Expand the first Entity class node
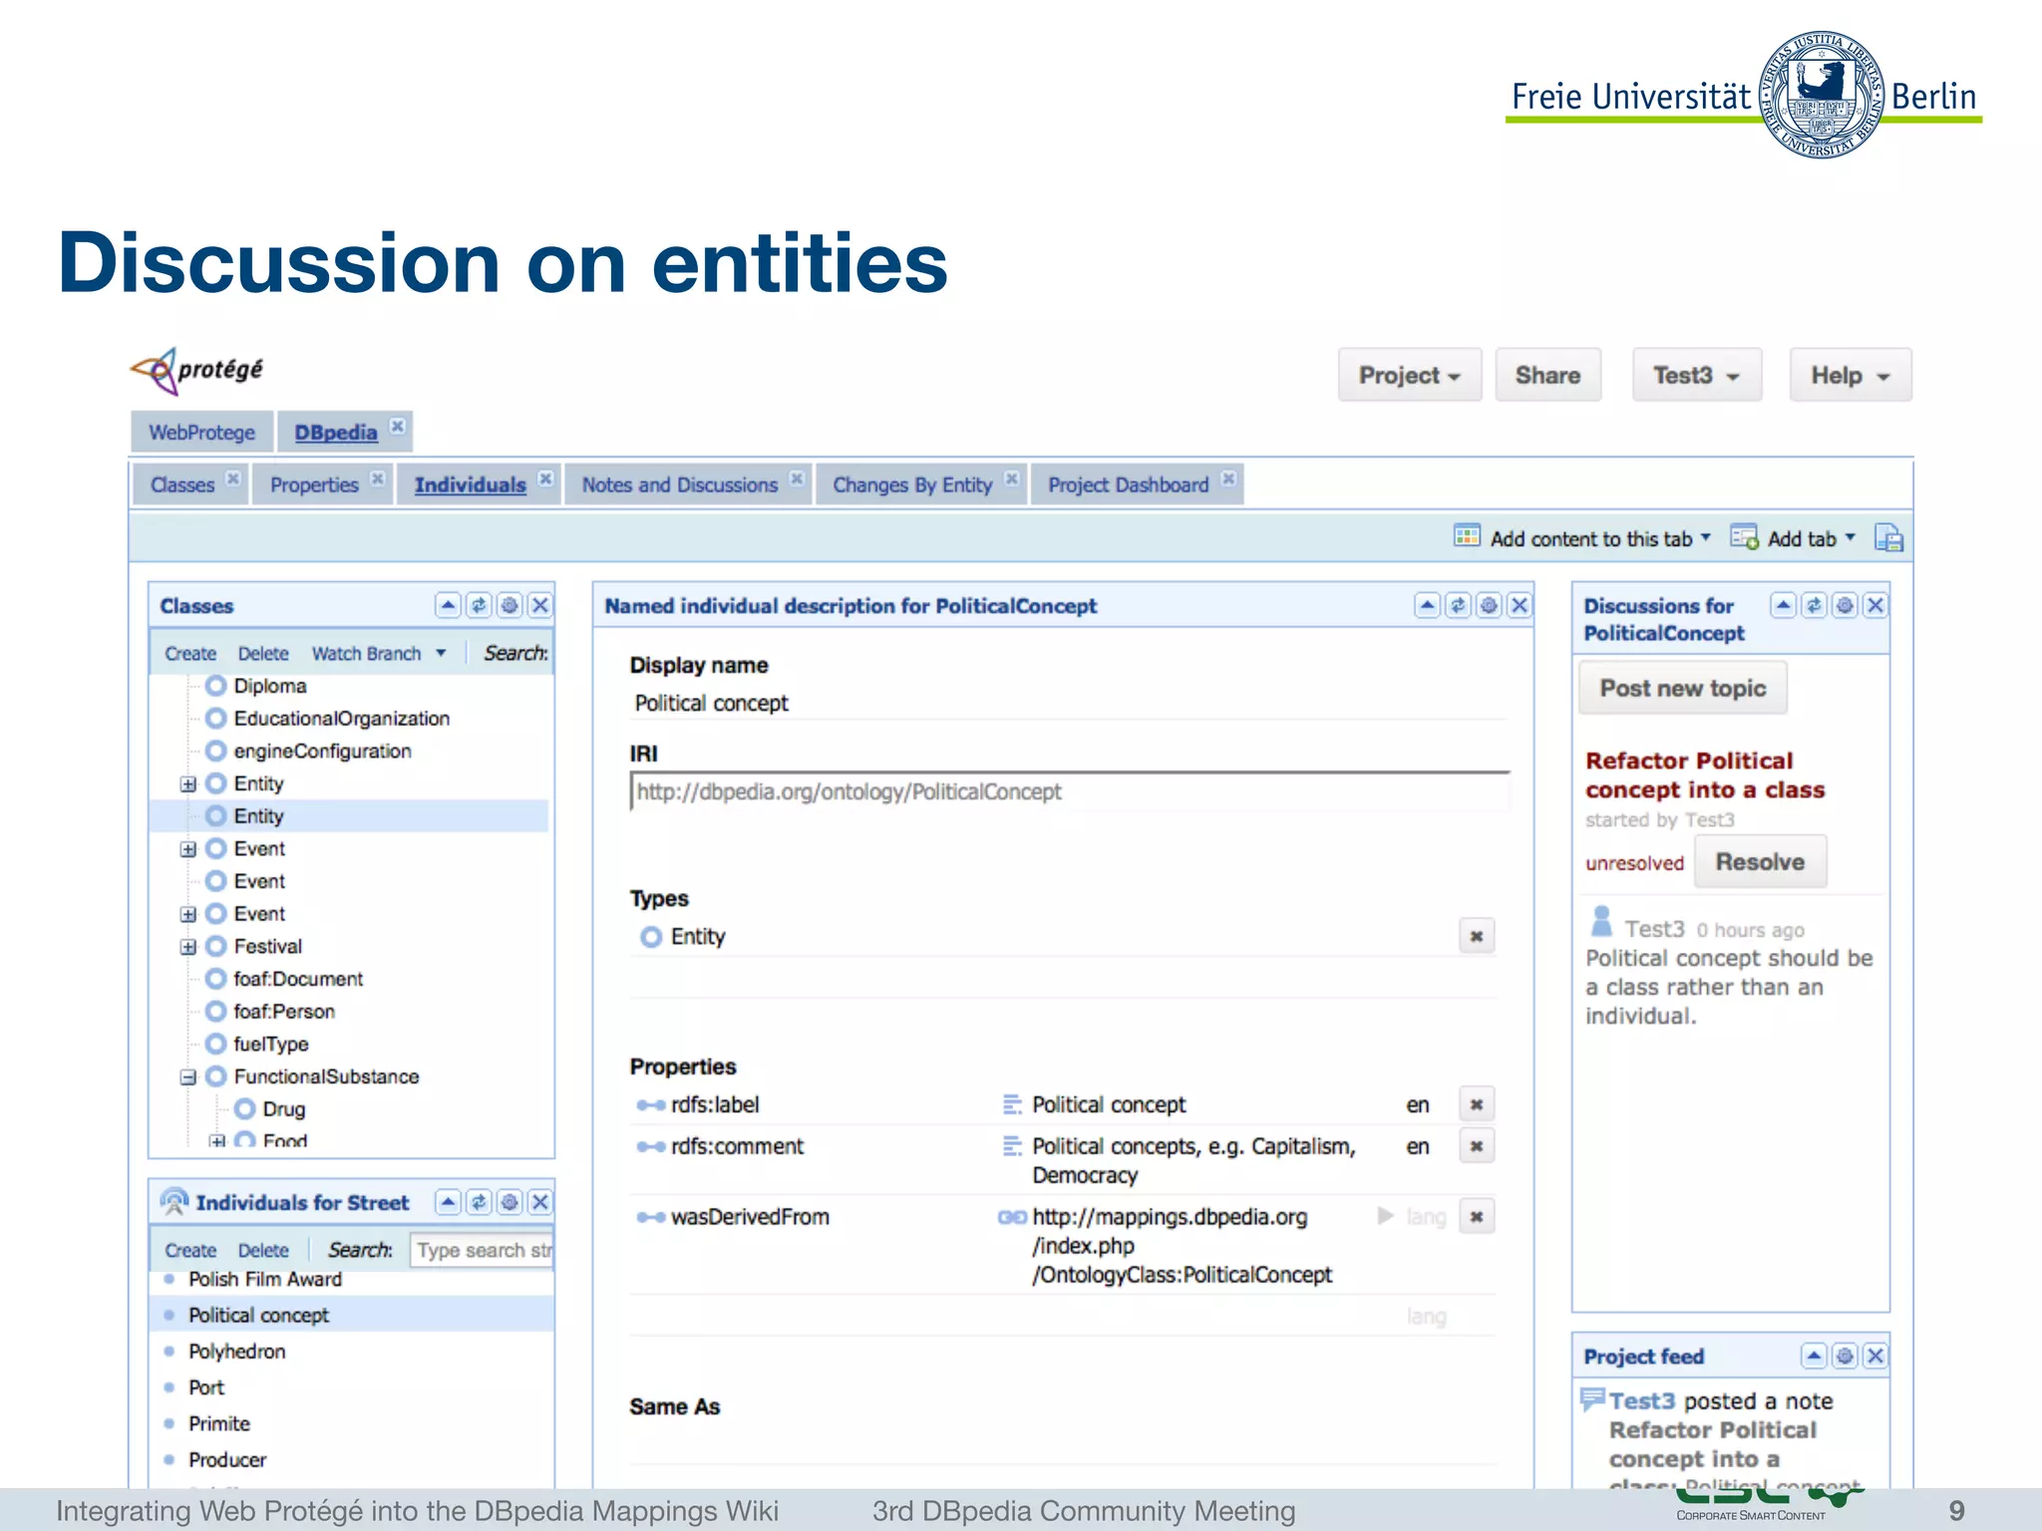 (x=187, y=784)
